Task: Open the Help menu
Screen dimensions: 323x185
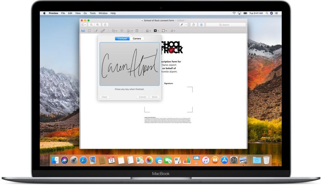Action: [113, 13]
